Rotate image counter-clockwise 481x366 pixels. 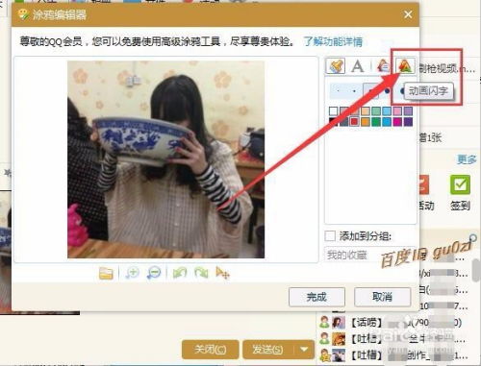(x=180, y=273)
